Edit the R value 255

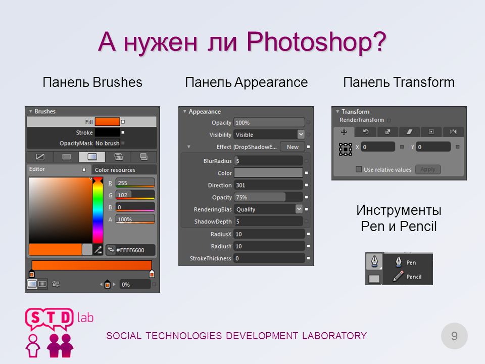[x=135, y=183]
